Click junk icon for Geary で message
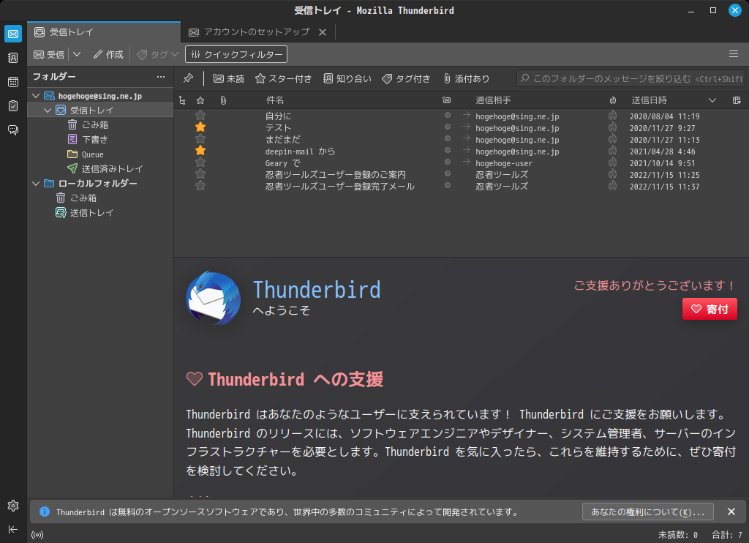Image resolution: width=749 pixels, height=543 pixels. click(x=612, y=162)
